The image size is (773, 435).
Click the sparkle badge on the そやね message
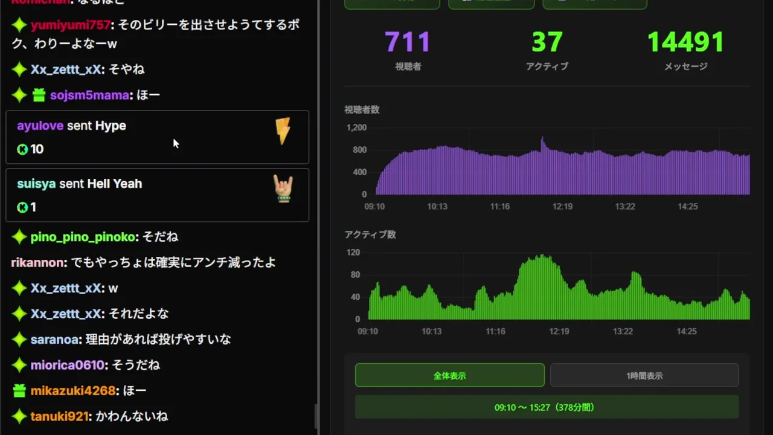pyautogui.click(x=20, y=69)
